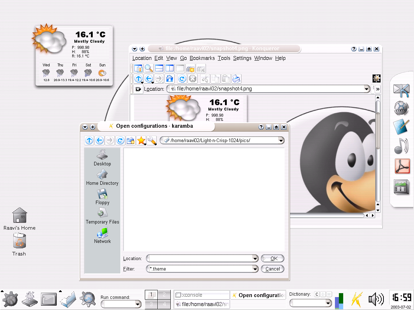414x310 pixels.
Task: Reload the page in Konqueror
Action: [x=182, y=79]
